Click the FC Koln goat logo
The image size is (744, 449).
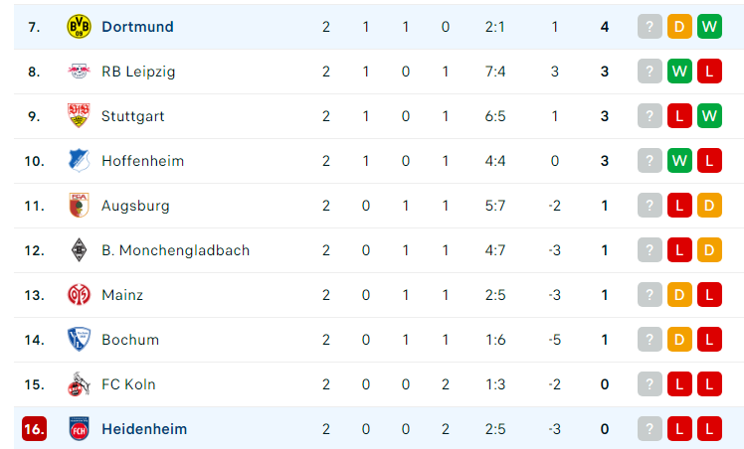[79, 384]
